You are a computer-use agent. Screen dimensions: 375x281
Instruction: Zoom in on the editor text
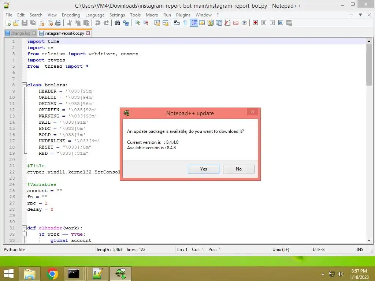pos(137,23)
